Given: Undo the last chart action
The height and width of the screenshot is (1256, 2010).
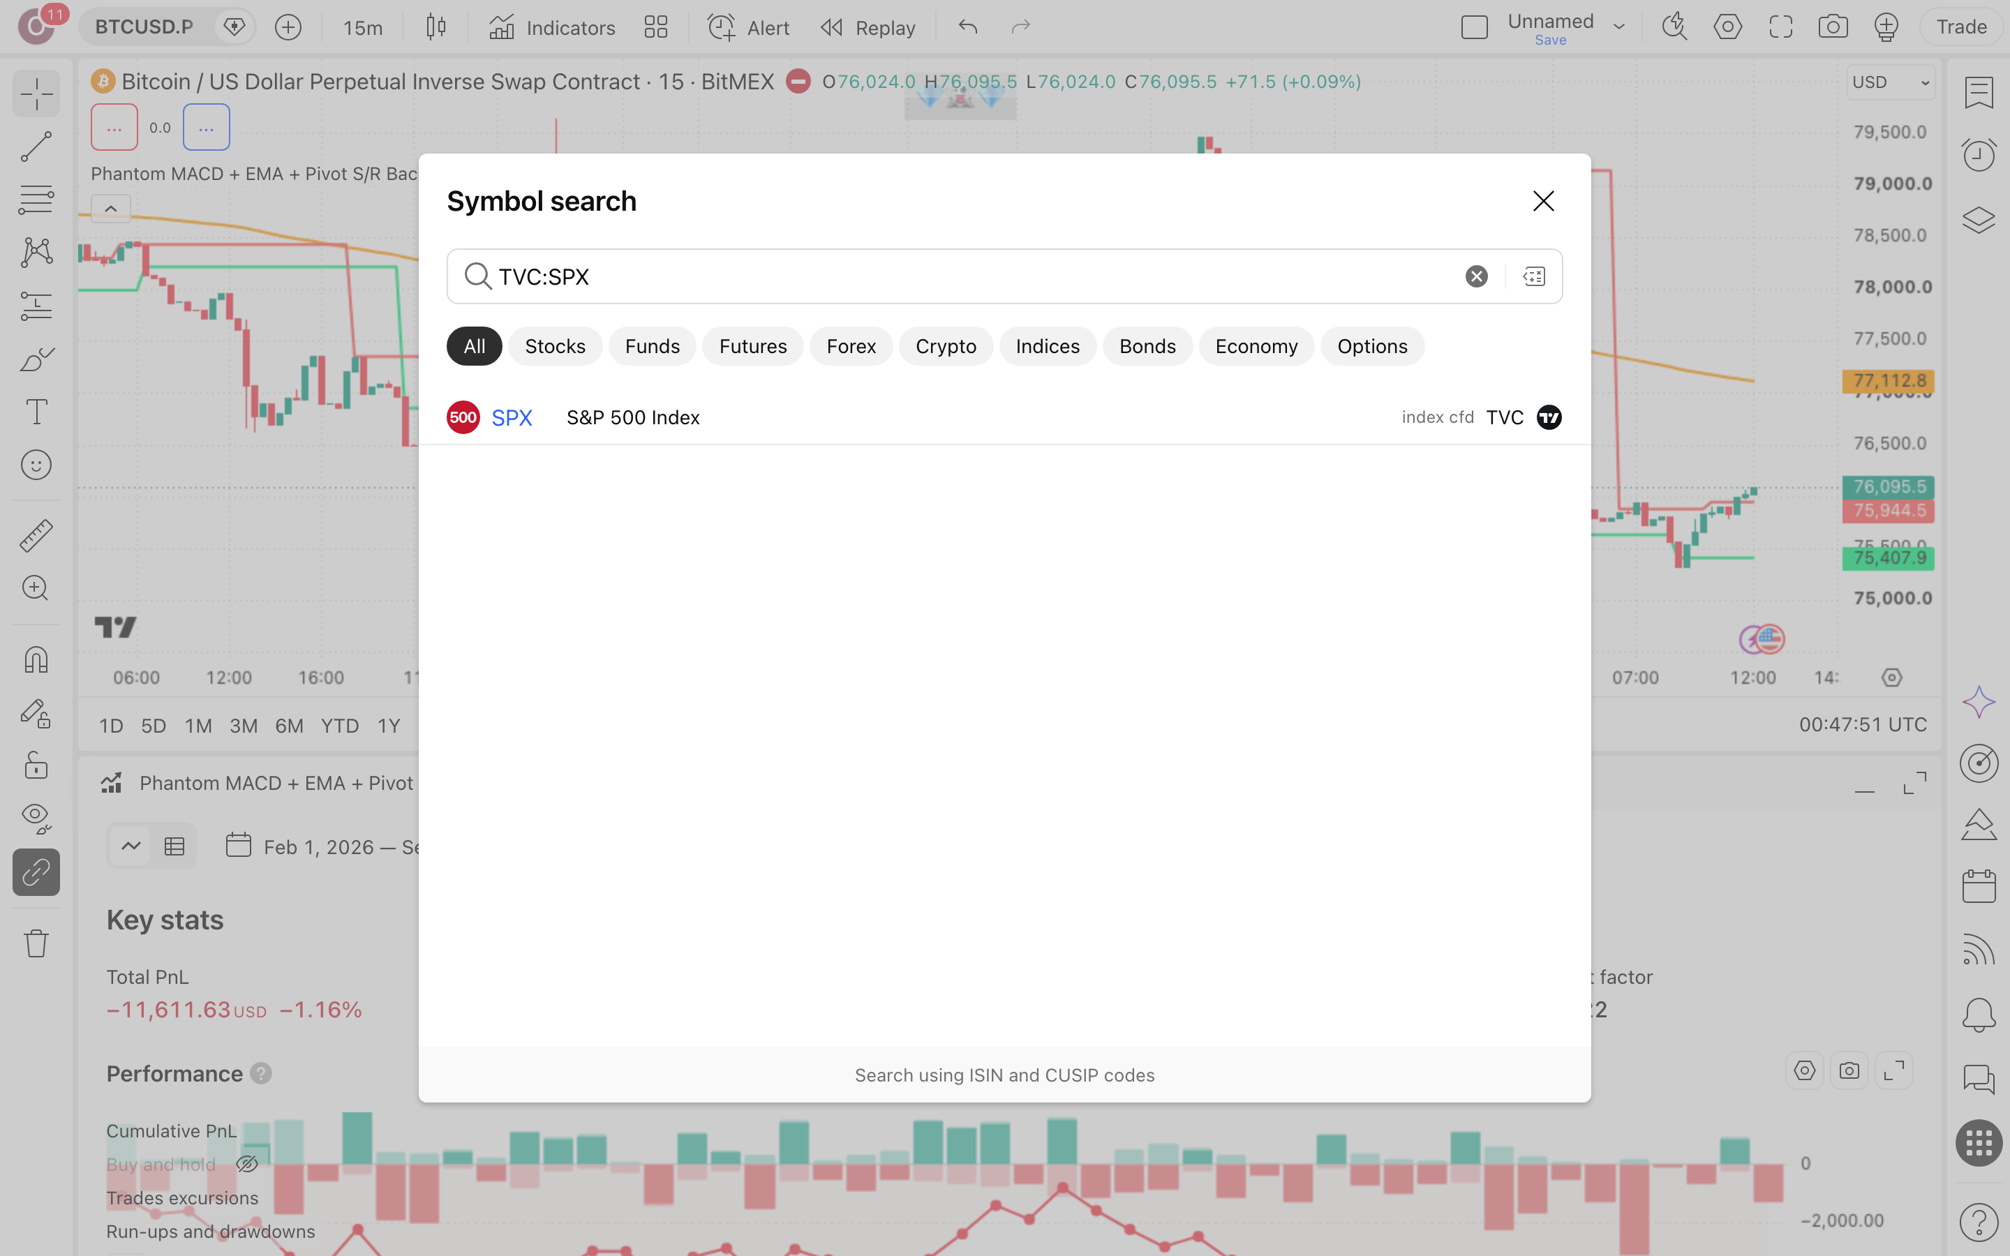Looking at the screenshot, I should pyautogui.click(x=967, y=27).
